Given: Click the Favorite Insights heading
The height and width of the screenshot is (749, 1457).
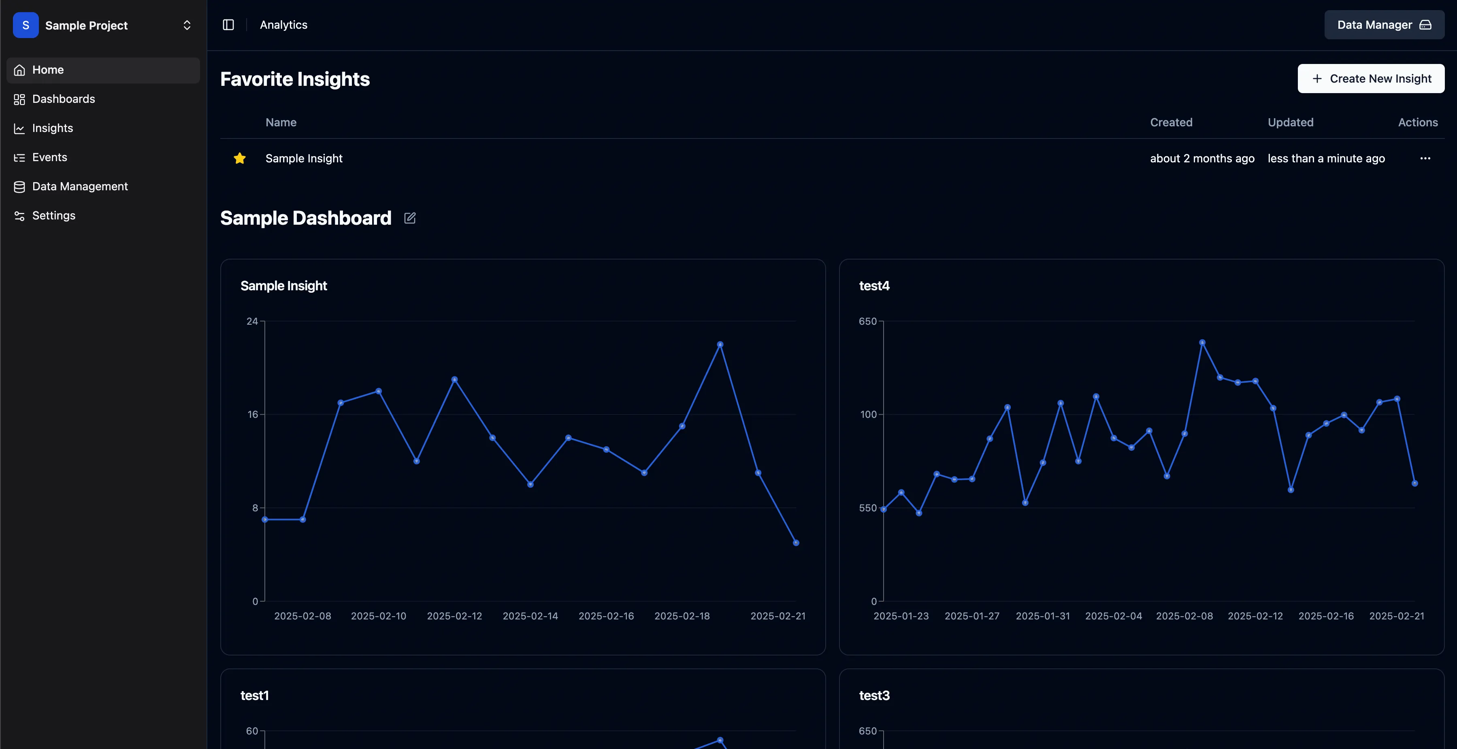Looking at the screenshot, I should 295,79.
